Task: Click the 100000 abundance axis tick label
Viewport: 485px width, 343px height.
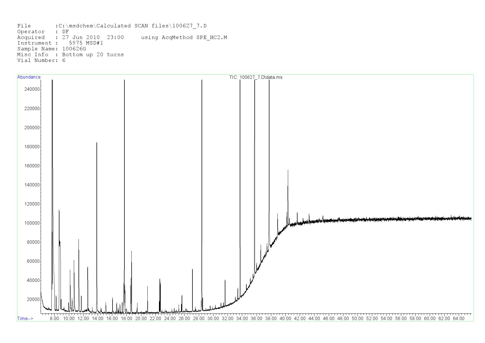Action: [x=32, y=223]
